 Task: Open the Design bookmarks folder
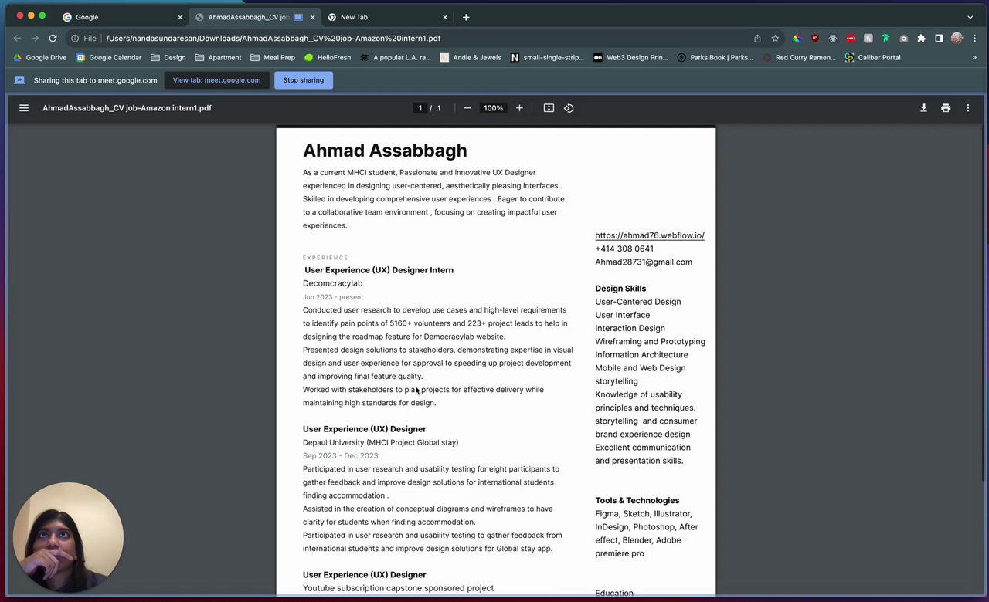click(168, 57)
